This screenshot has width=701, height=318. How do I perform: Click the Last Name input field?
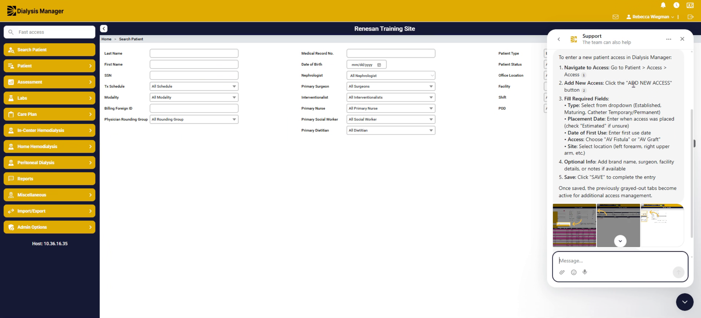click(x=194, y=53)
